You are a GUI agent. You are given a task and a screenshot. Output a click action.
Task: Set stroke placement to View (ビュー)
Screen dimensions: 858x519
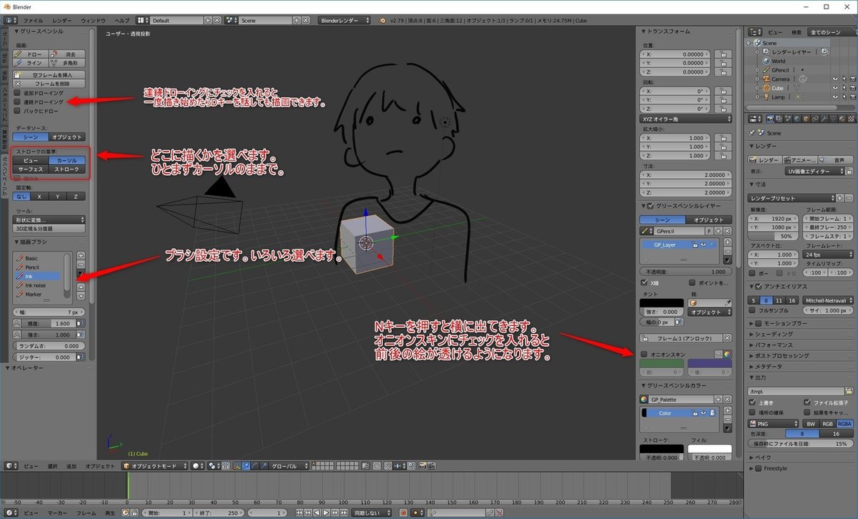(x=31, y=160)
